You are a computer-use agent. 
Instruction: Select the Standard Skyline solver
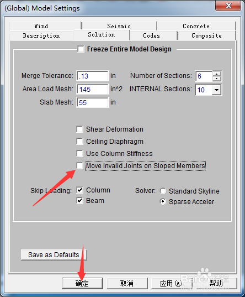coord(163,191)
